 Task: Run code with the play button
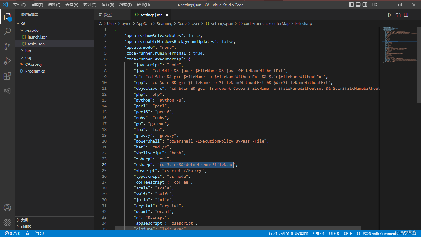390,15
